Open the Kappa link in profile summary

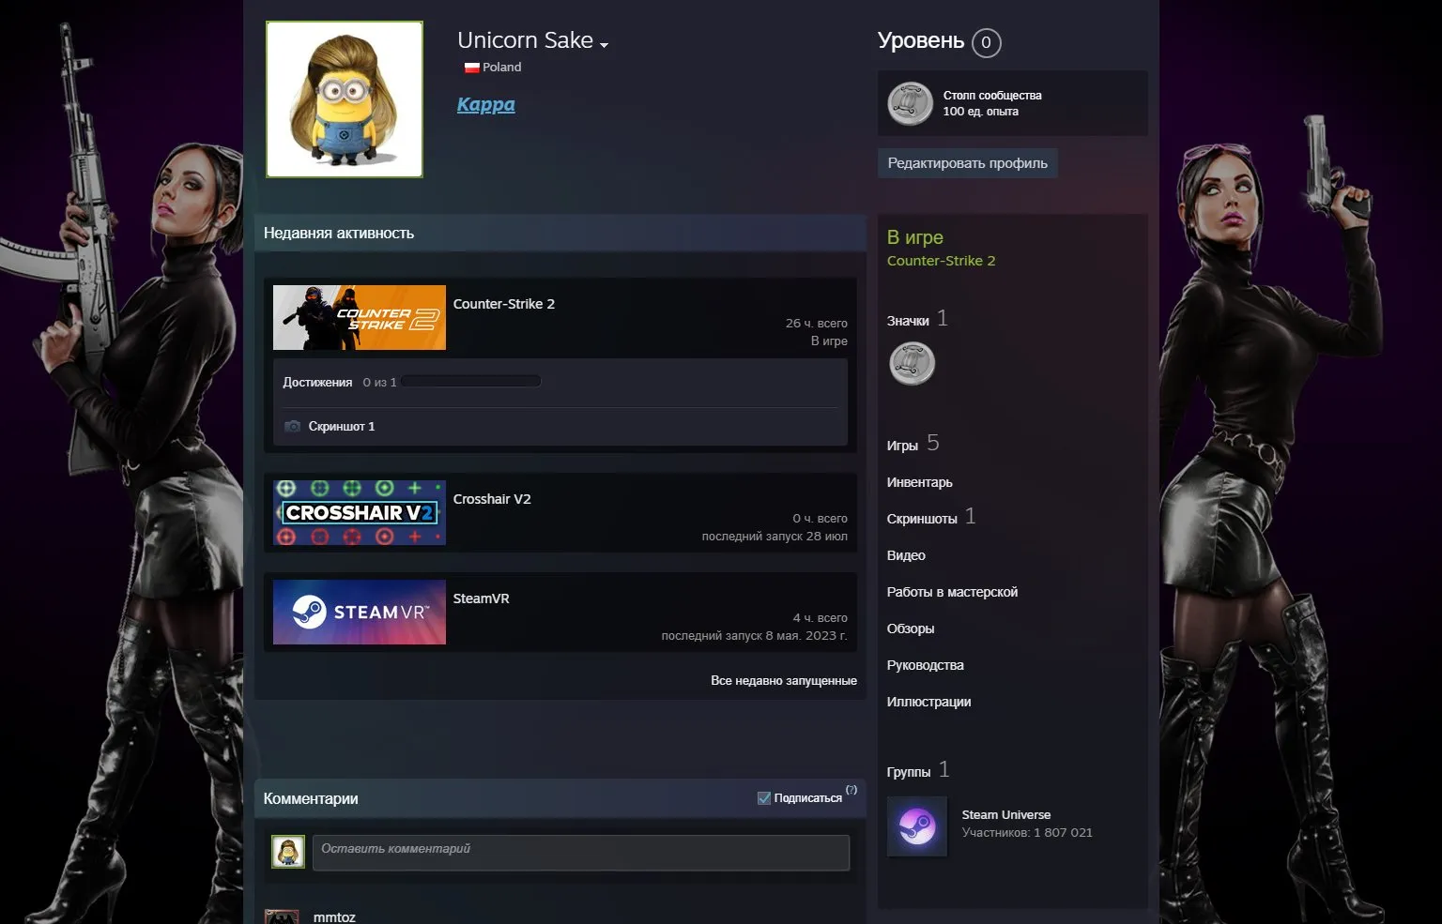(485, 104)
